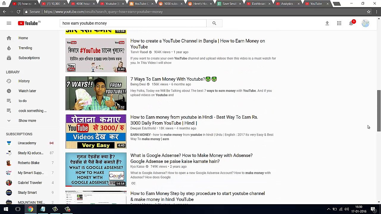Click the browser address bar URL
This screenshot has width=381, height=214.
click(103, 12)
